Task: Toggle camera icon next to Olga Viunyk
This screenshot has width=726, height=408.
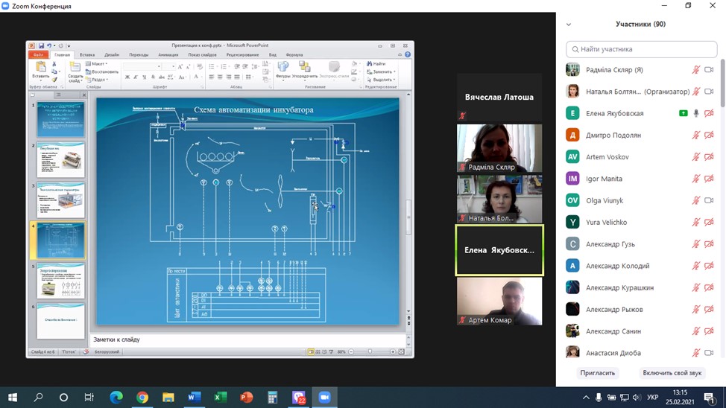Action: point(709,201)
